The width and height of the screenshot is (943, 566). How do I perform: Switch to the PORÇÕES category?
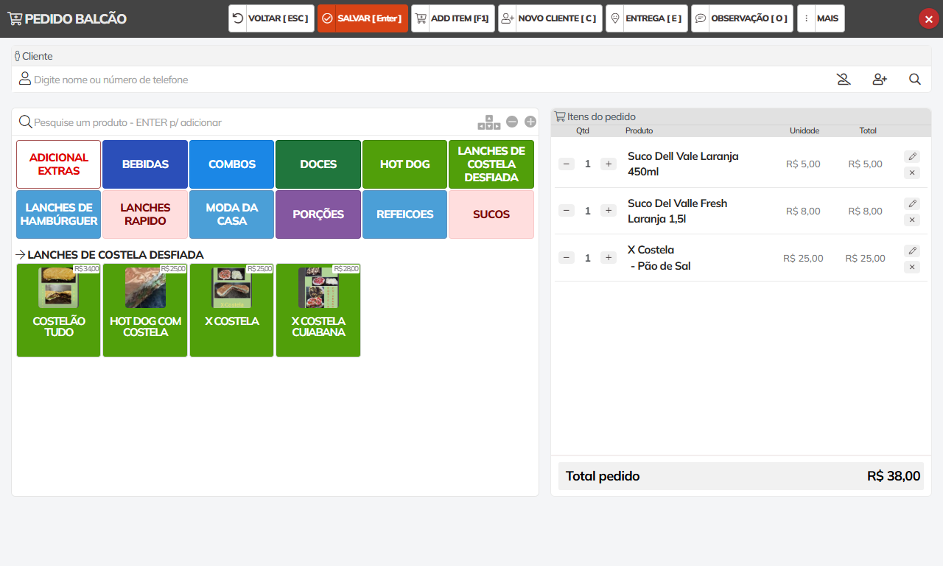[x=318, y=214]
